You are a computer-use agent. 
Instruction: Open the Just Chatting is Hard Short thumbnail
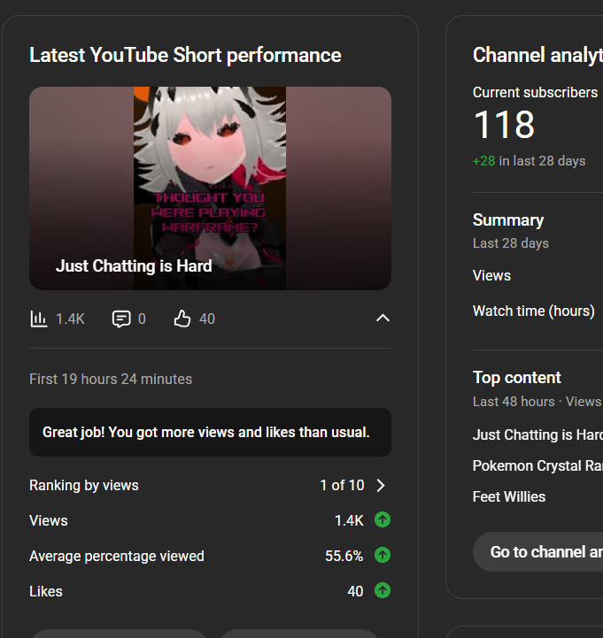tap(210, 188)
